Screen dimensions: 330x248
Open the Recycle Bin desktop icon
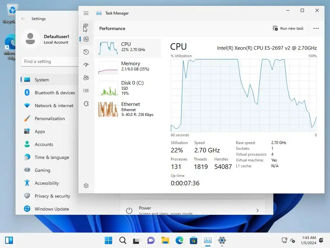pyautogui.click(x=9, y=14)
